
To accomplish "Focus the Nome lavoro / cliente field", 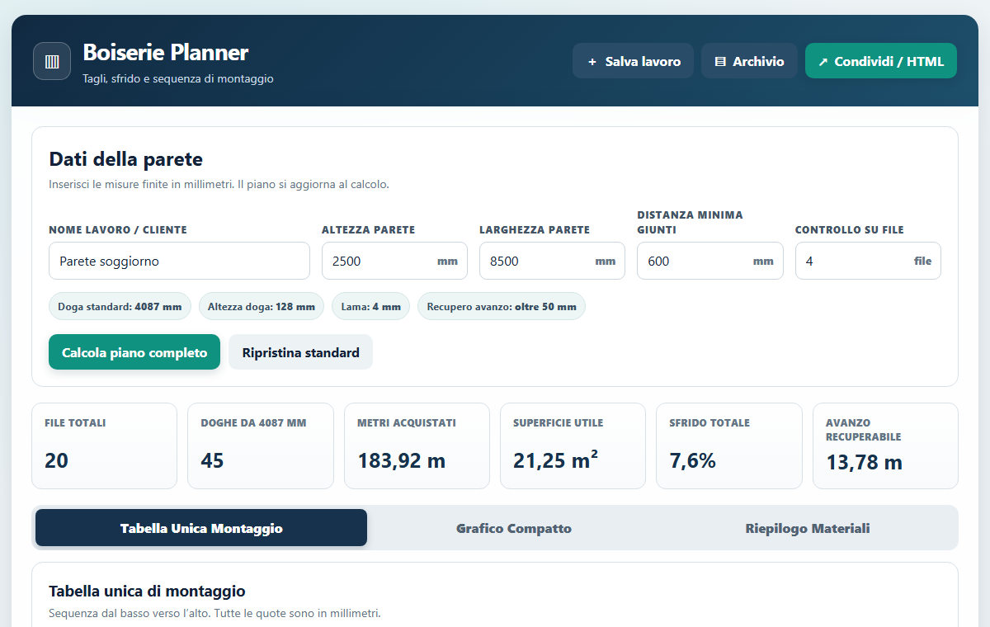I will click(179, 261).
